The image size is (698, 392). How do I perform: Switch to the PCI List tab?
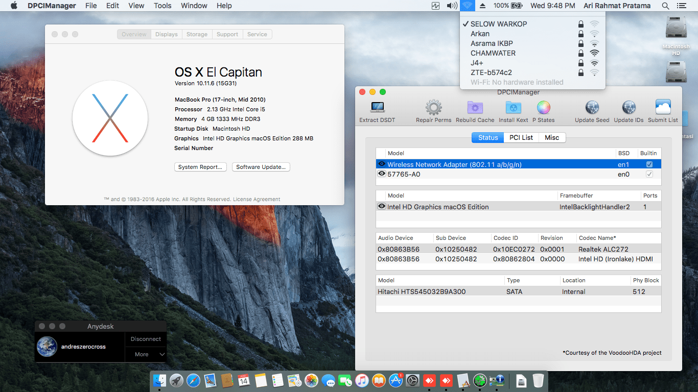[521, 137]
